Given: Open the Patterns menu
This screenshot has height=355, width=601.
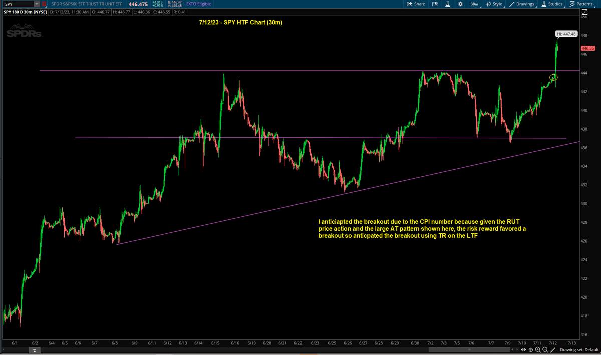Looking at the screenshot, I should pos(583,4).
